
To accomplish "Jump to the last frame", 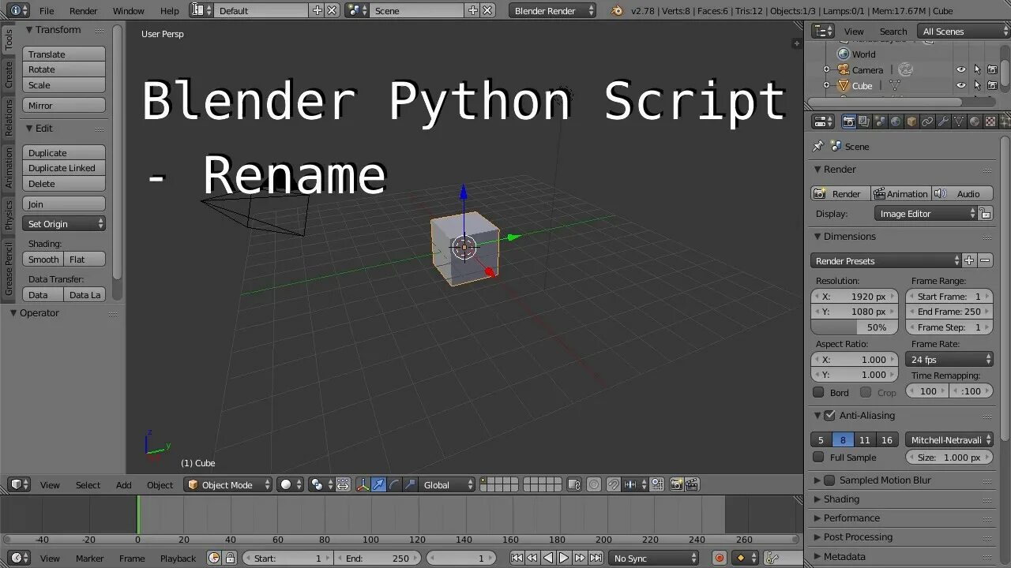I will [596, 558].
